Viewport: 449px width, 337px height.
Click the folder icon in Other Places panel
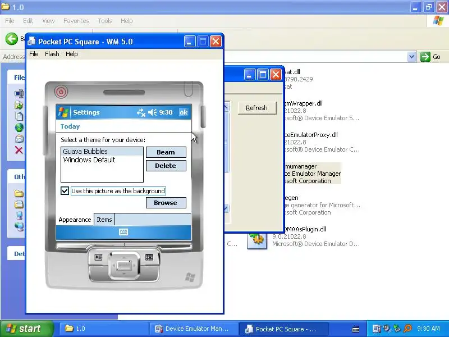[x=19, y=193]
